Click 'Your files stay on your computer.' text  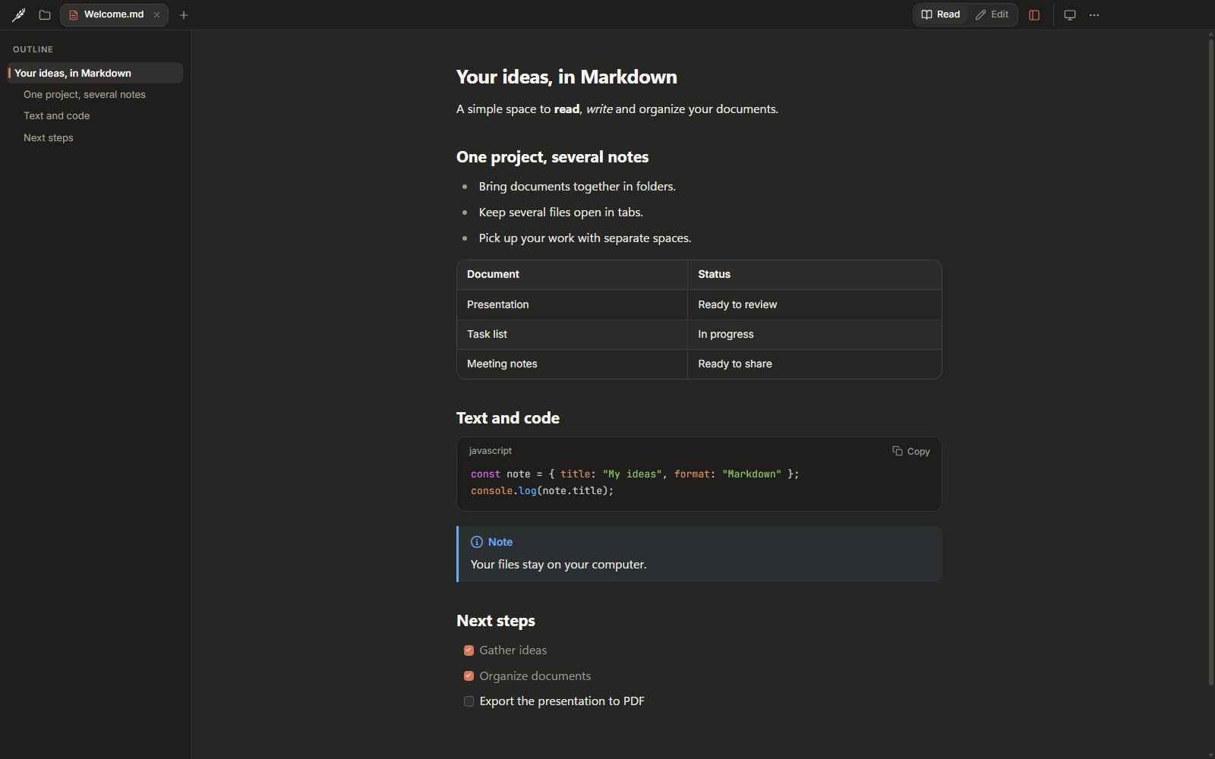559,565
